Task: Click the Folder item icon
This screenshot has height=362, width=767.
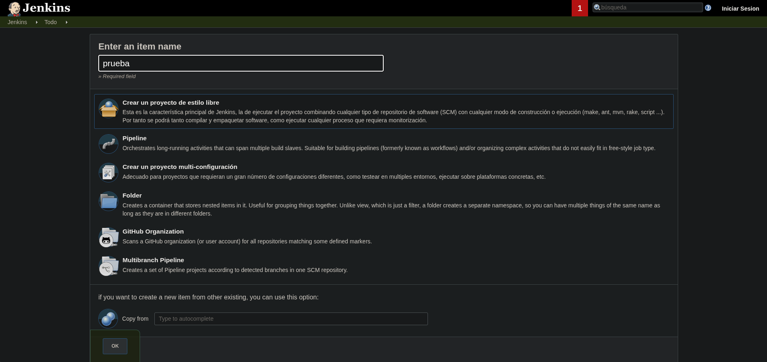Action: (x=109, y=201)
